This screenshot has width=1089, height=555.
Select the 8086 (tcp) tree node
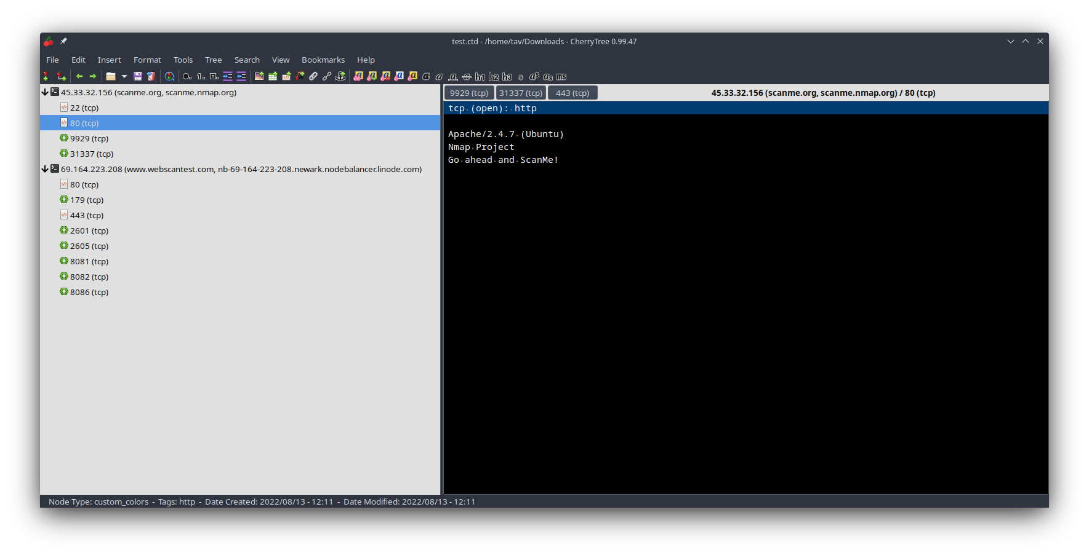[240, 292]
